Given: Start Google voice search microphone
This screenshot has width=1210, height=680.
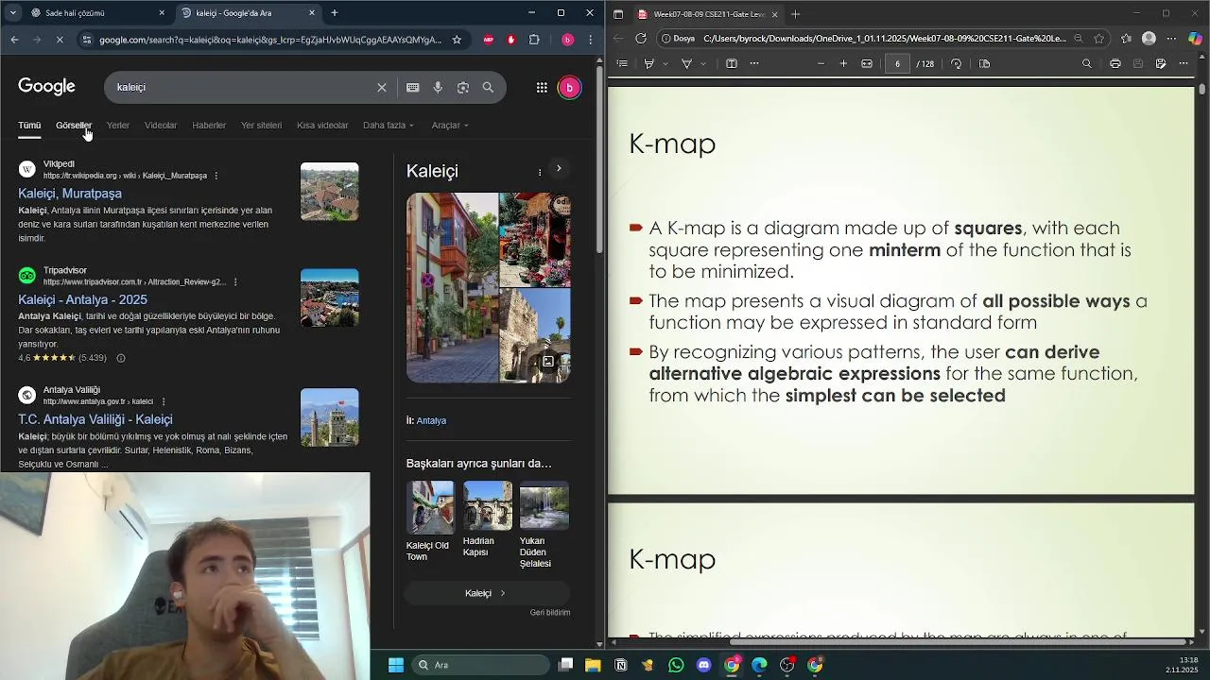Looking at the screenshot, I should pyautogui.click(x=438, y=87).
